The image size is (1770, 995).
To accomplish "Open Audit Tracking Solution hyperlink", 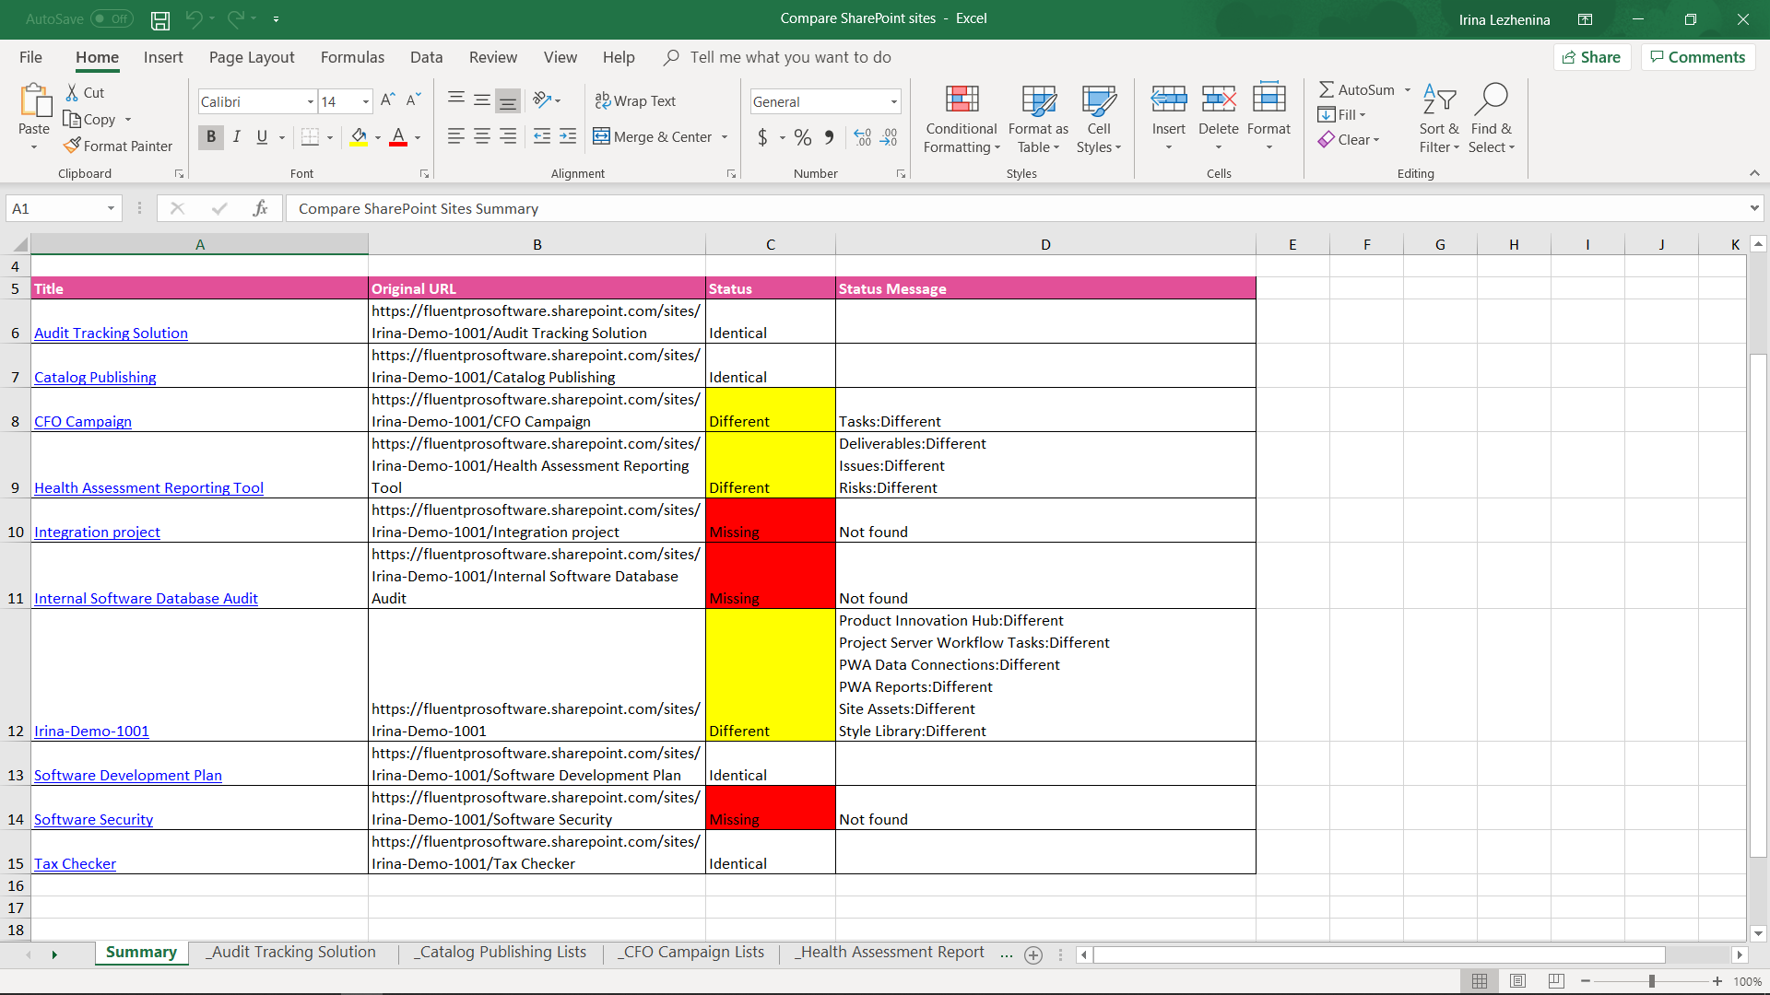I will 111,334.
